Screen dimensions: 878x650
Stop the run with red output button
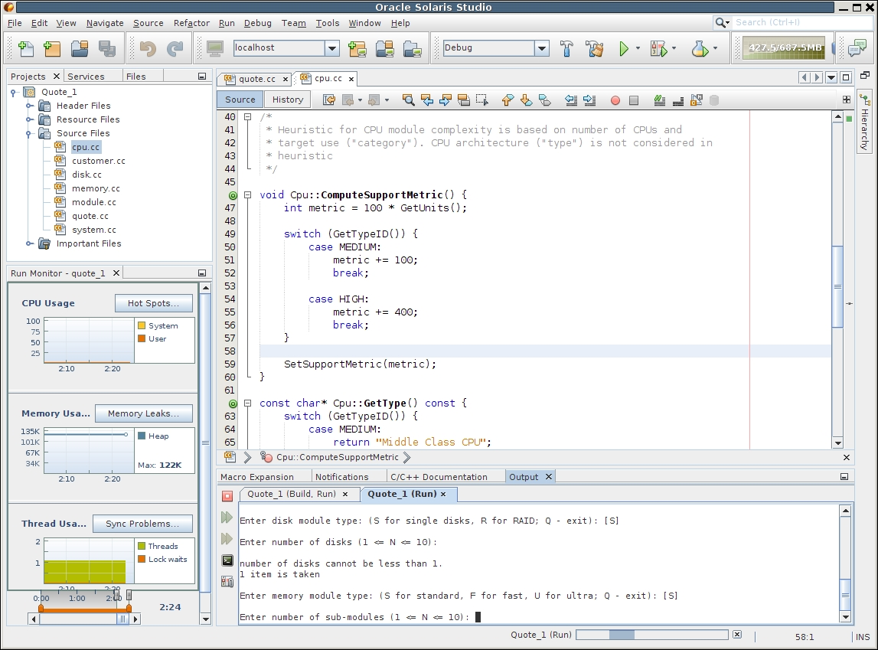point(227,496)
